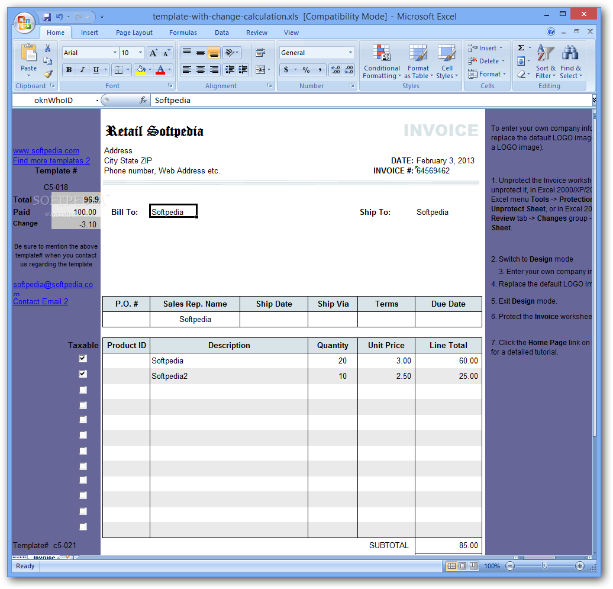Apply red Font Color

pos(160,70)
